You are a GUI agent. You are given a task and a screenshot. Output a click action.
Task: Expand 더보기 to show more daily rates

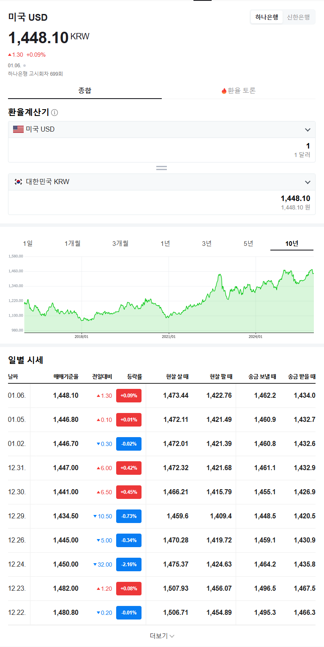pos(162,635)
